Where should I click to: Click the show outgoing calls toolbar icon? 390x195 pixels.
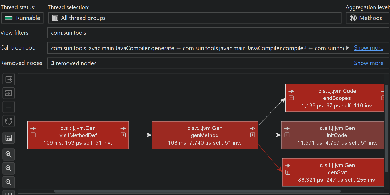tap(9, 79)
